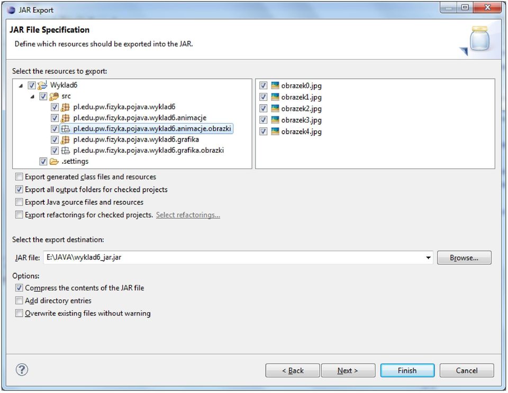508x393 pixels.
Task: Disable Export all output folders for checked projects
Action: coord(19,190)
